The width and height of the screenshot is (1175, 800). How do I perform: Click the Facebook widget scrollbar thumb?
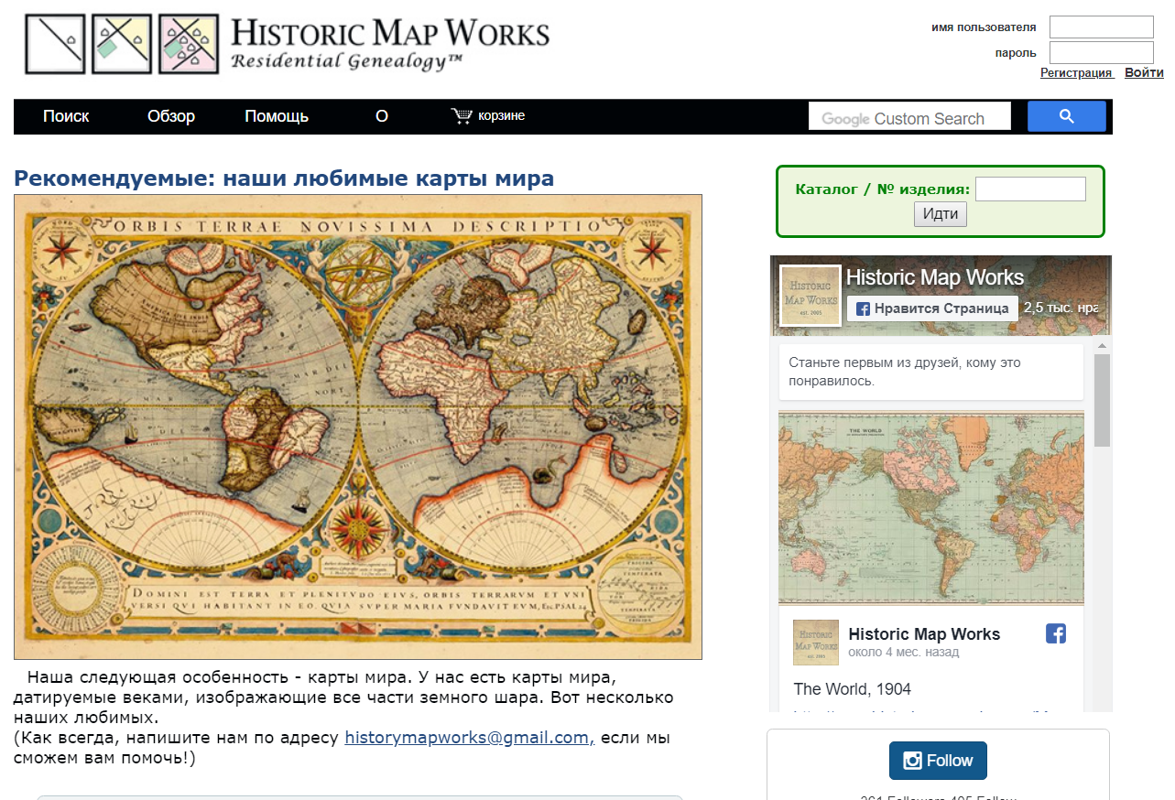[x=1103, y=400]
